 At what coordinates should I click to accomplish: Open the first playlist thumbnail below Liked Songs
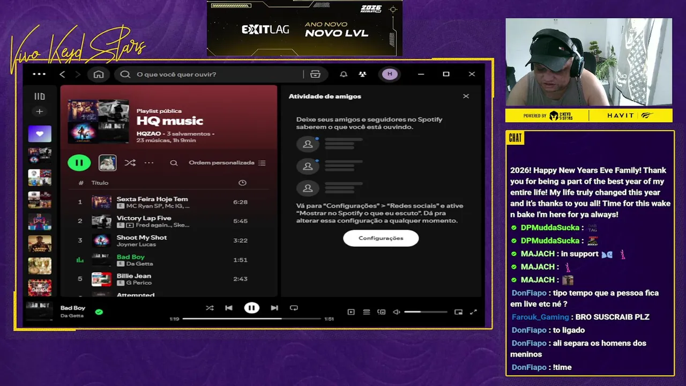(40, 155)
